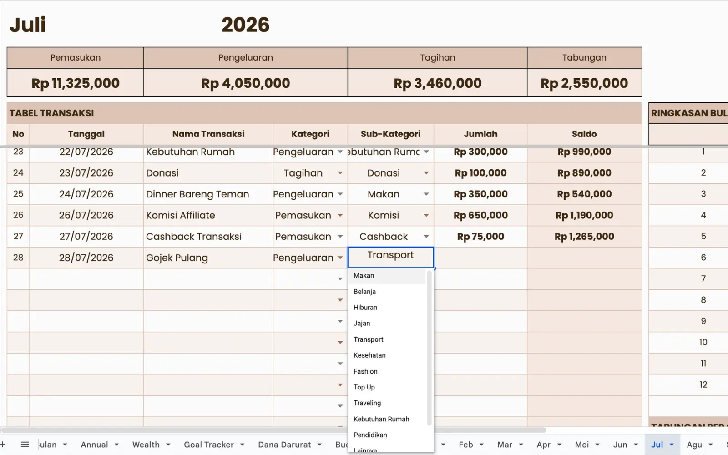728x455 pixels.
Task: Choose Makan from the dropdown list
Action: point(387,276)
